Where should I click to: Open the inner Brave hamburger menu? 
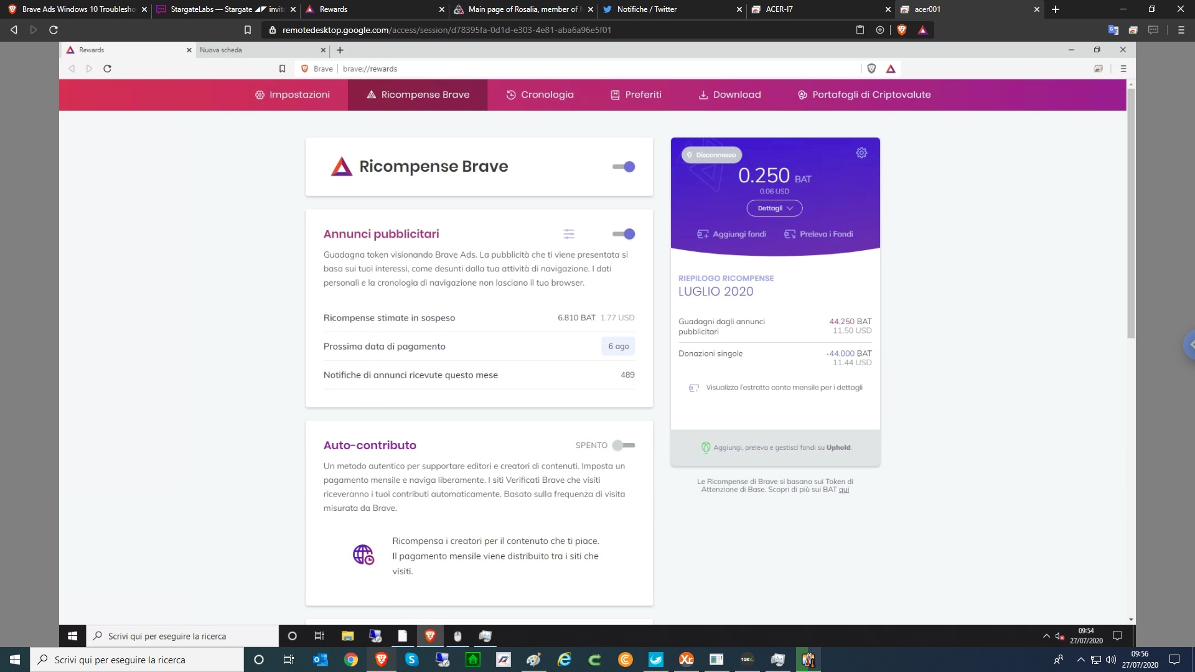point(1123,68)
